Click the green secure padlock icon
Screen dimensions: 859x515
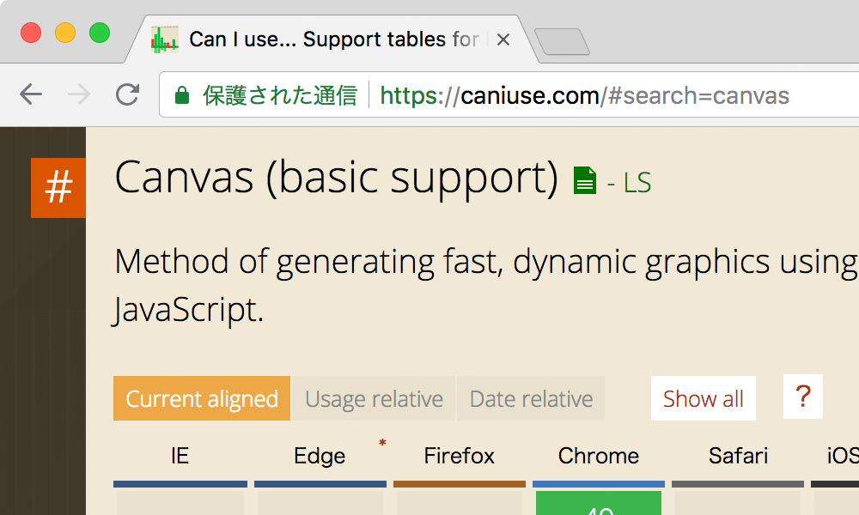coord(182,95)
